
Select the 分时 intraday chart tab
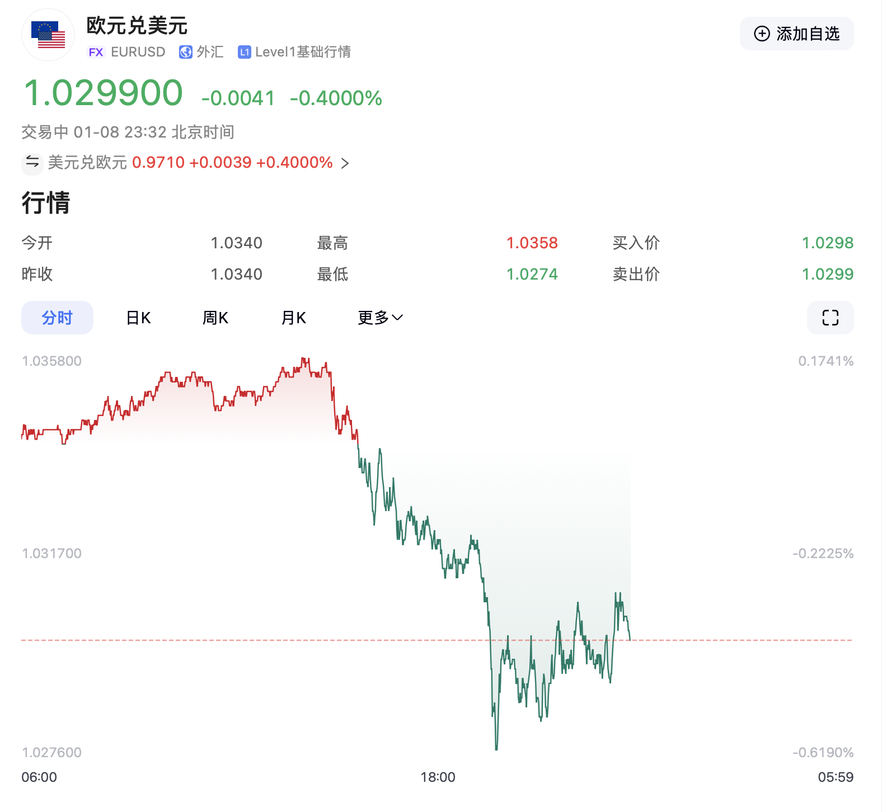57,318
